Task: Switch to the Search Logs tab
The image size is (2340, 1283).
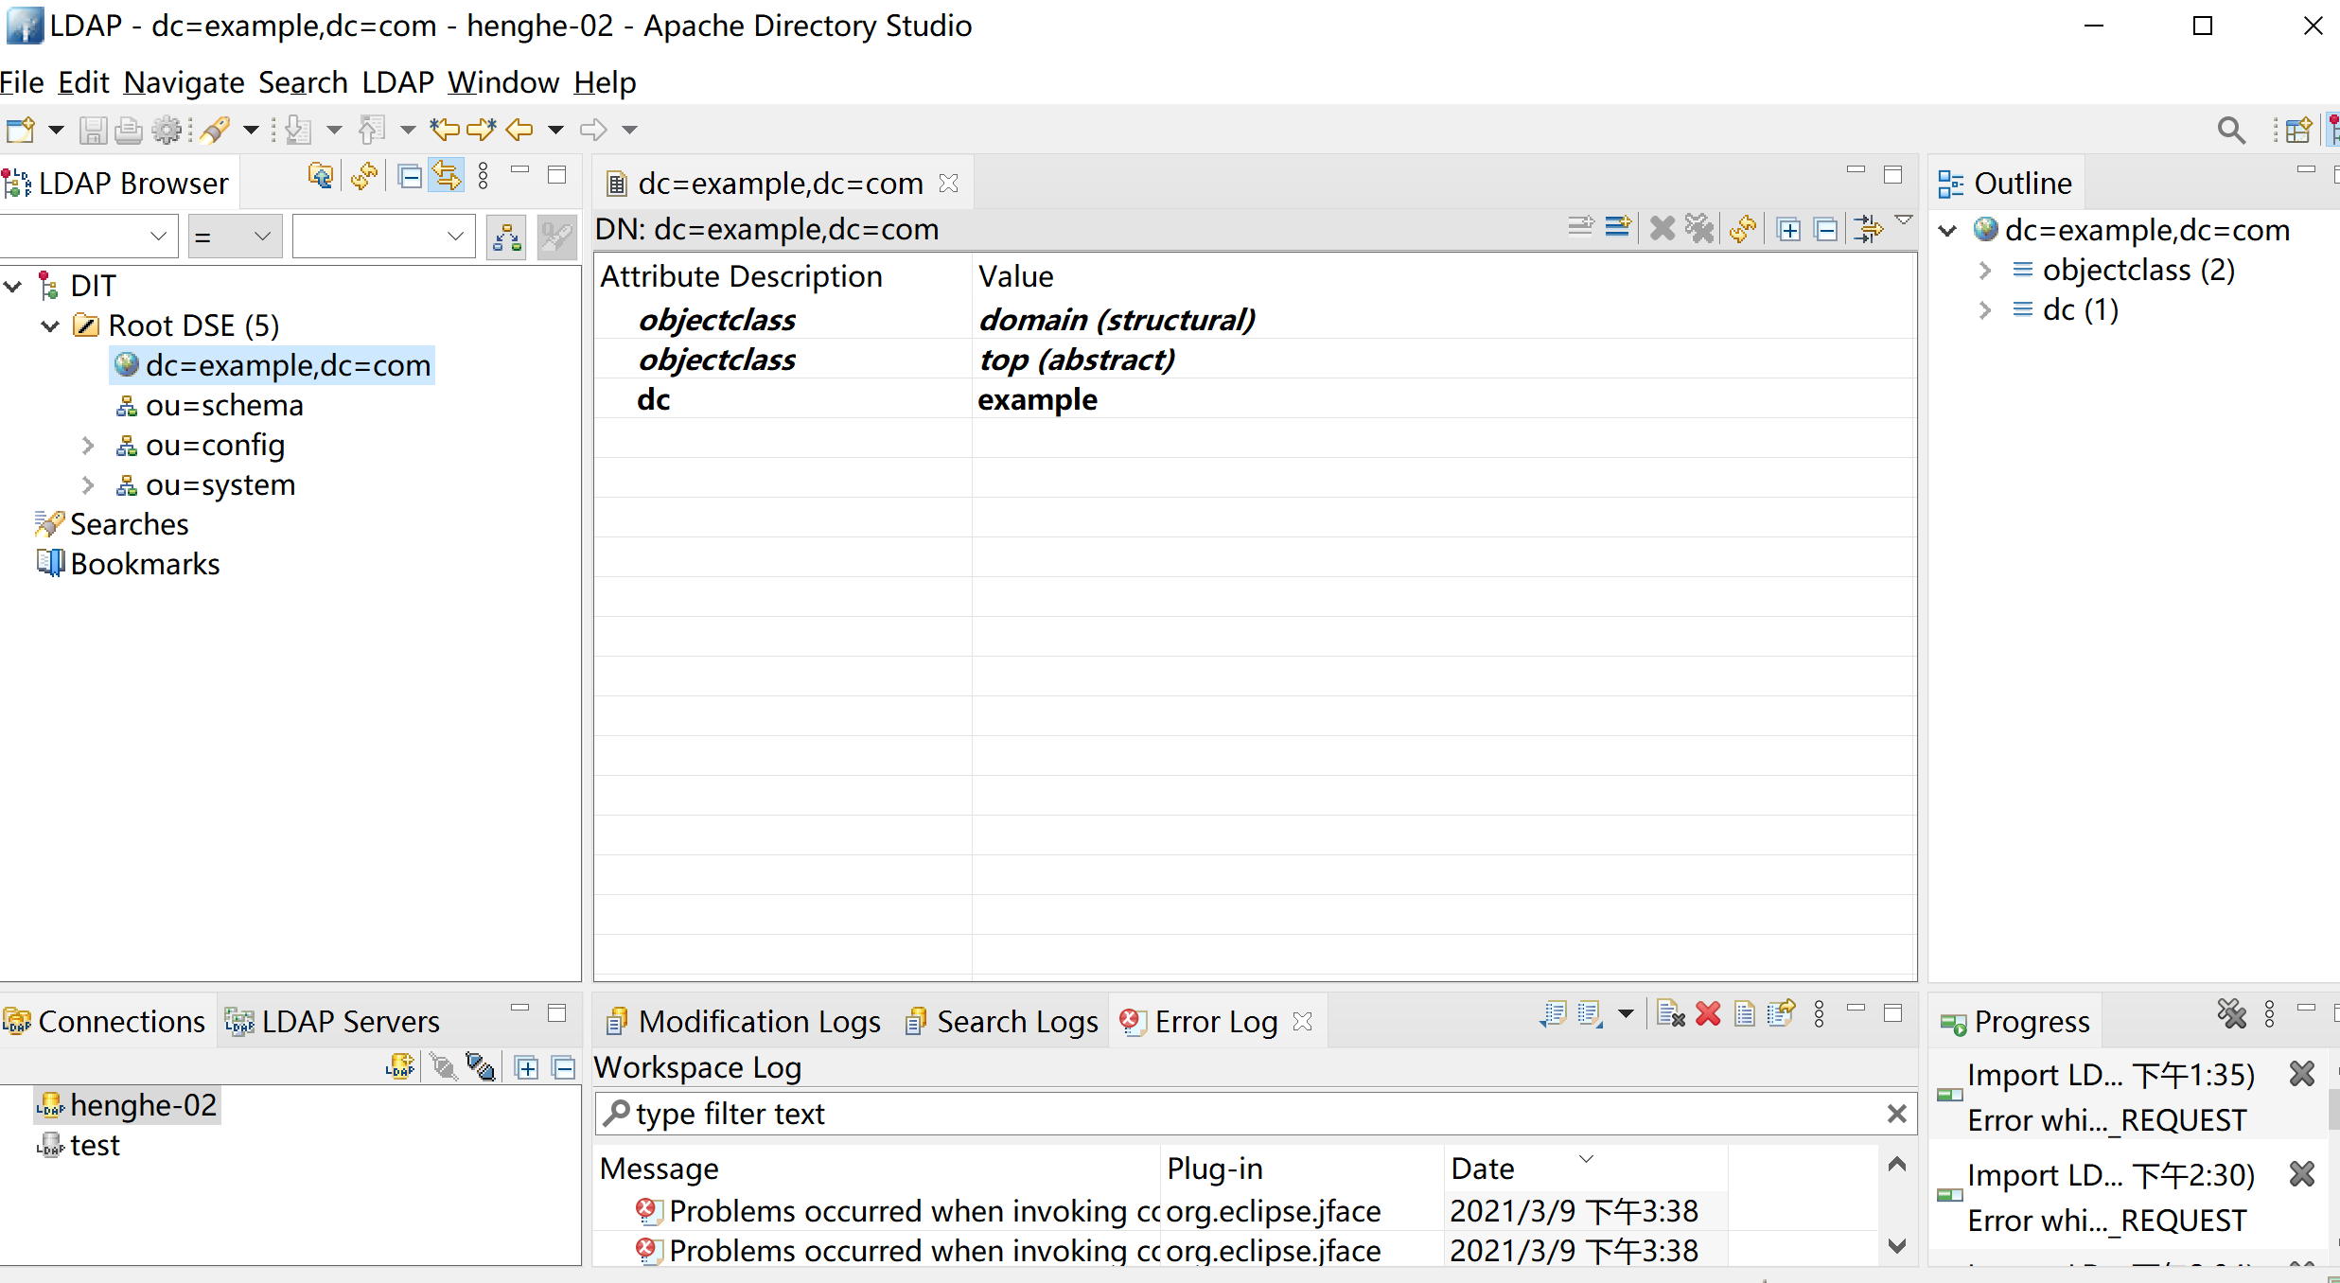Action: (1002, 1022)
